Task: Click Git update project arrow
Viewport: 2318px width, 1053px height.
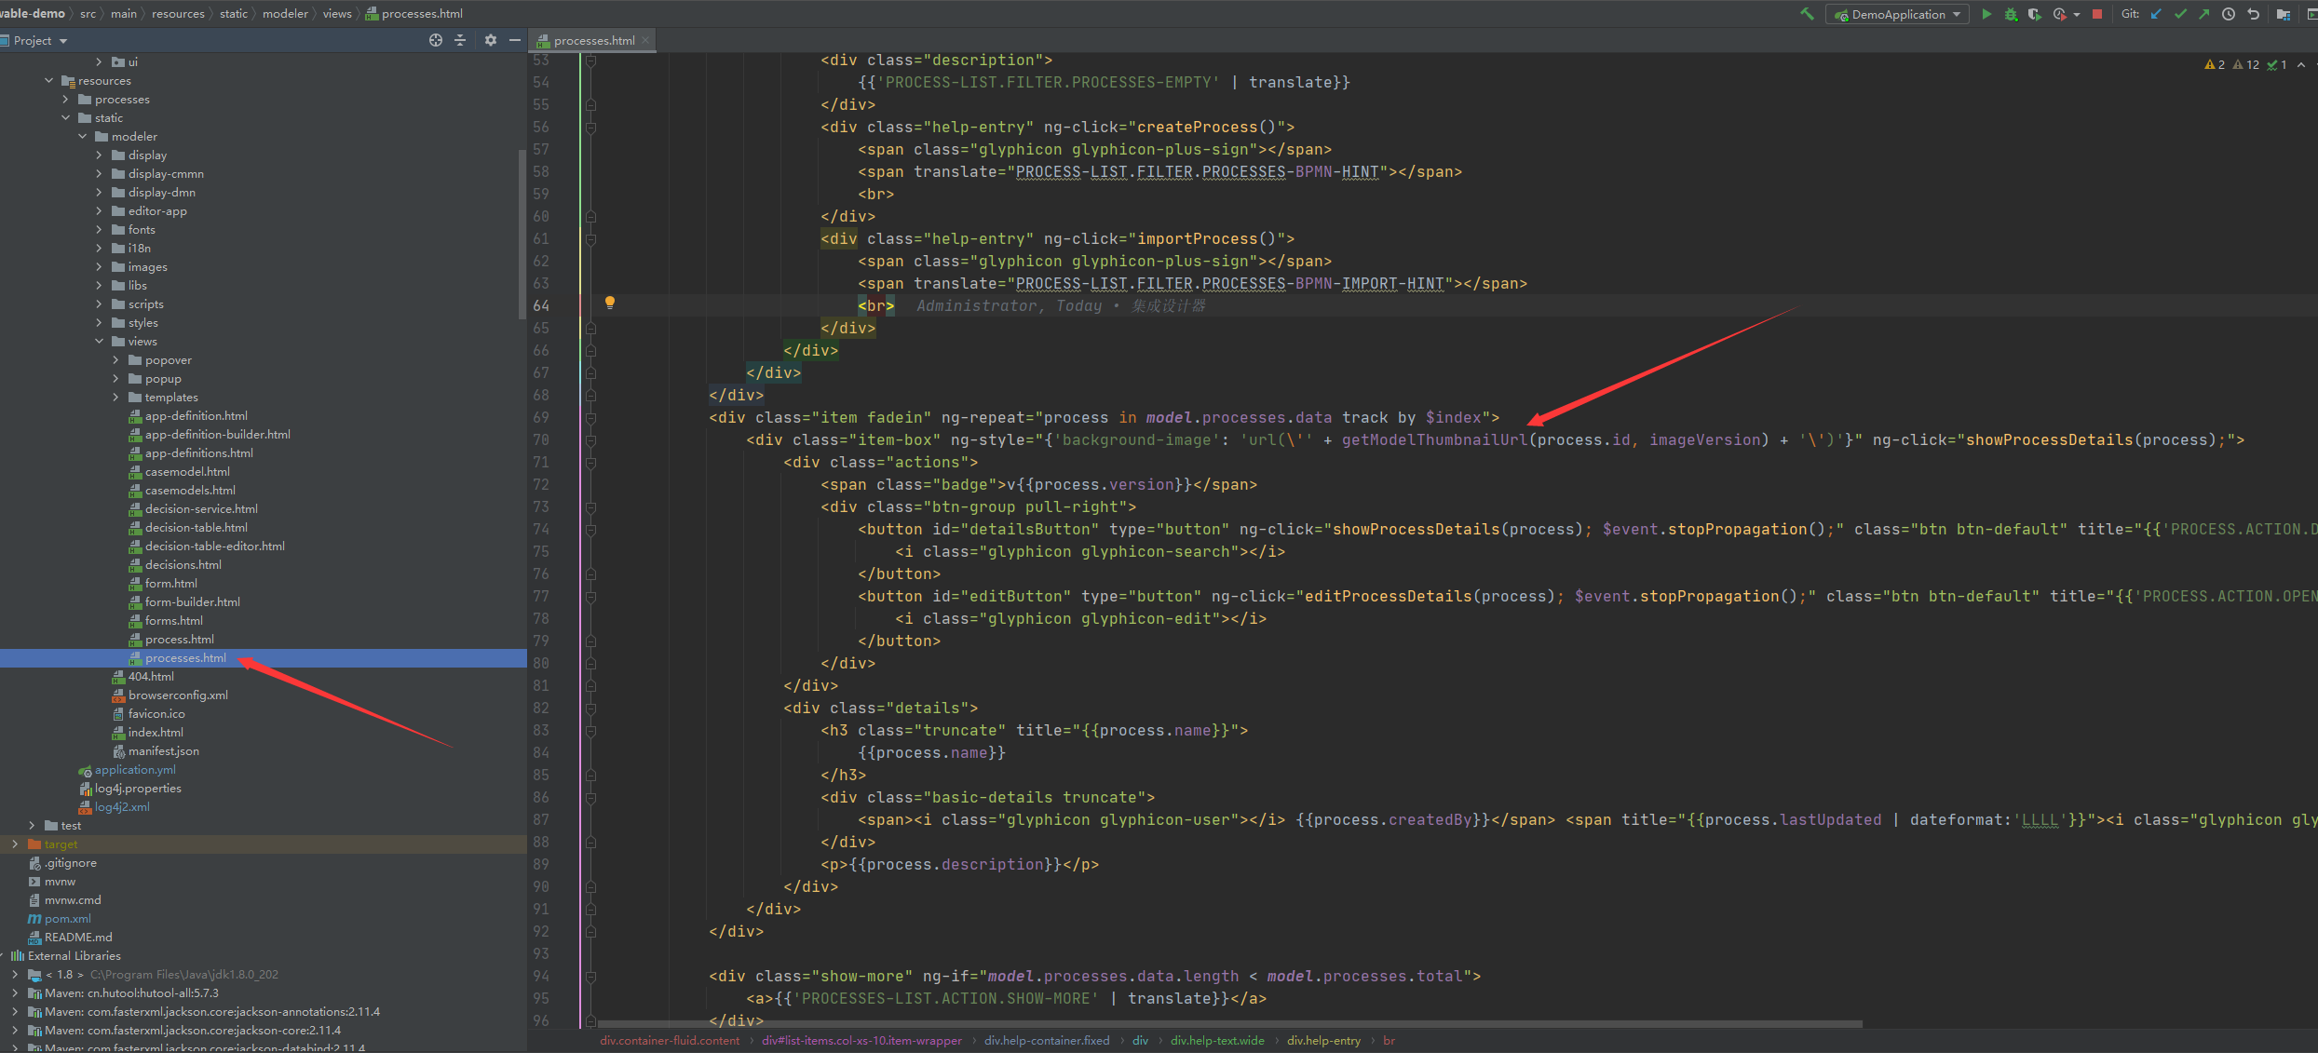Action: (x=2156, y=14)
